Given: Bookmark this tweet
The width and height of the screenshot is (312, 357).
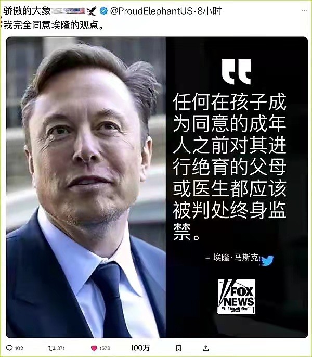Looking at the screenshot, I should [179, 348].
